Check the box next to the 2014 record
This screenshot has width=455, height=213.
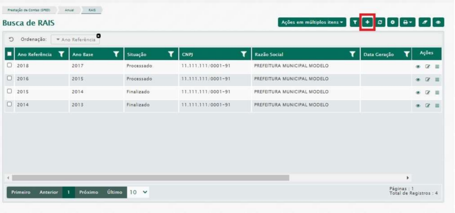(10, 105)
